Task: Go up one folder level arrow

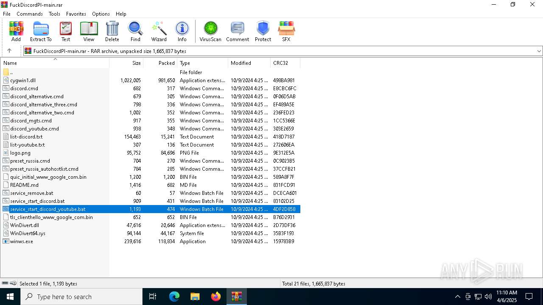Action: coord(9,51)
